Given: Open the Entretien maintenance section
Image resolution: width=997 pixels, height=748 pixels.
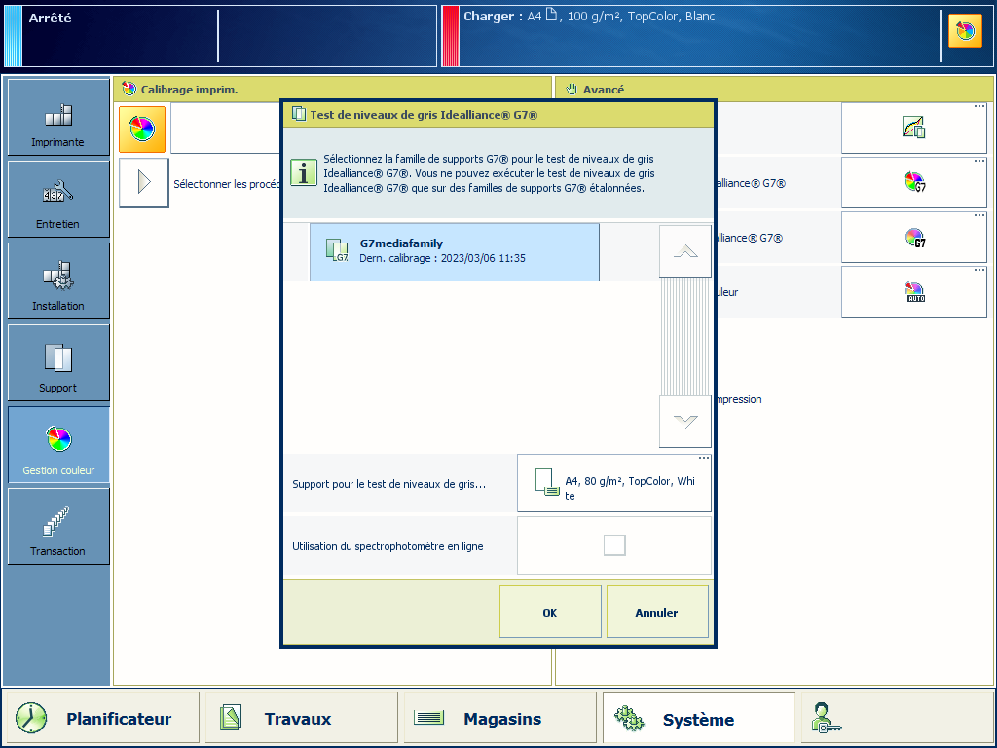Looking at the screenshot, I should click(x=58, y=200).
